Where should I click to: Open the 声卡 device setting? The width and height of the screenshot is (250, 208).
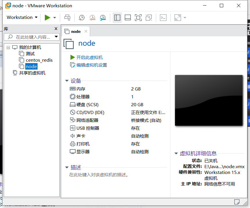[81, 136]
